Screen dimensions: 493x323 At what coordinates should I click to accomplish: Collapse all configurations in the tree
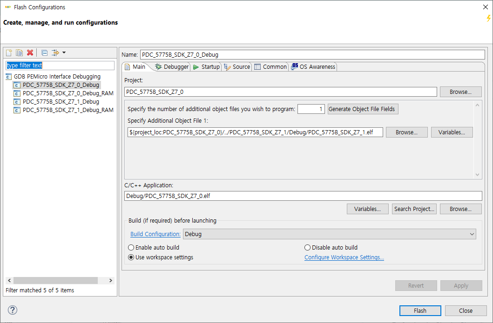(43, 53)
